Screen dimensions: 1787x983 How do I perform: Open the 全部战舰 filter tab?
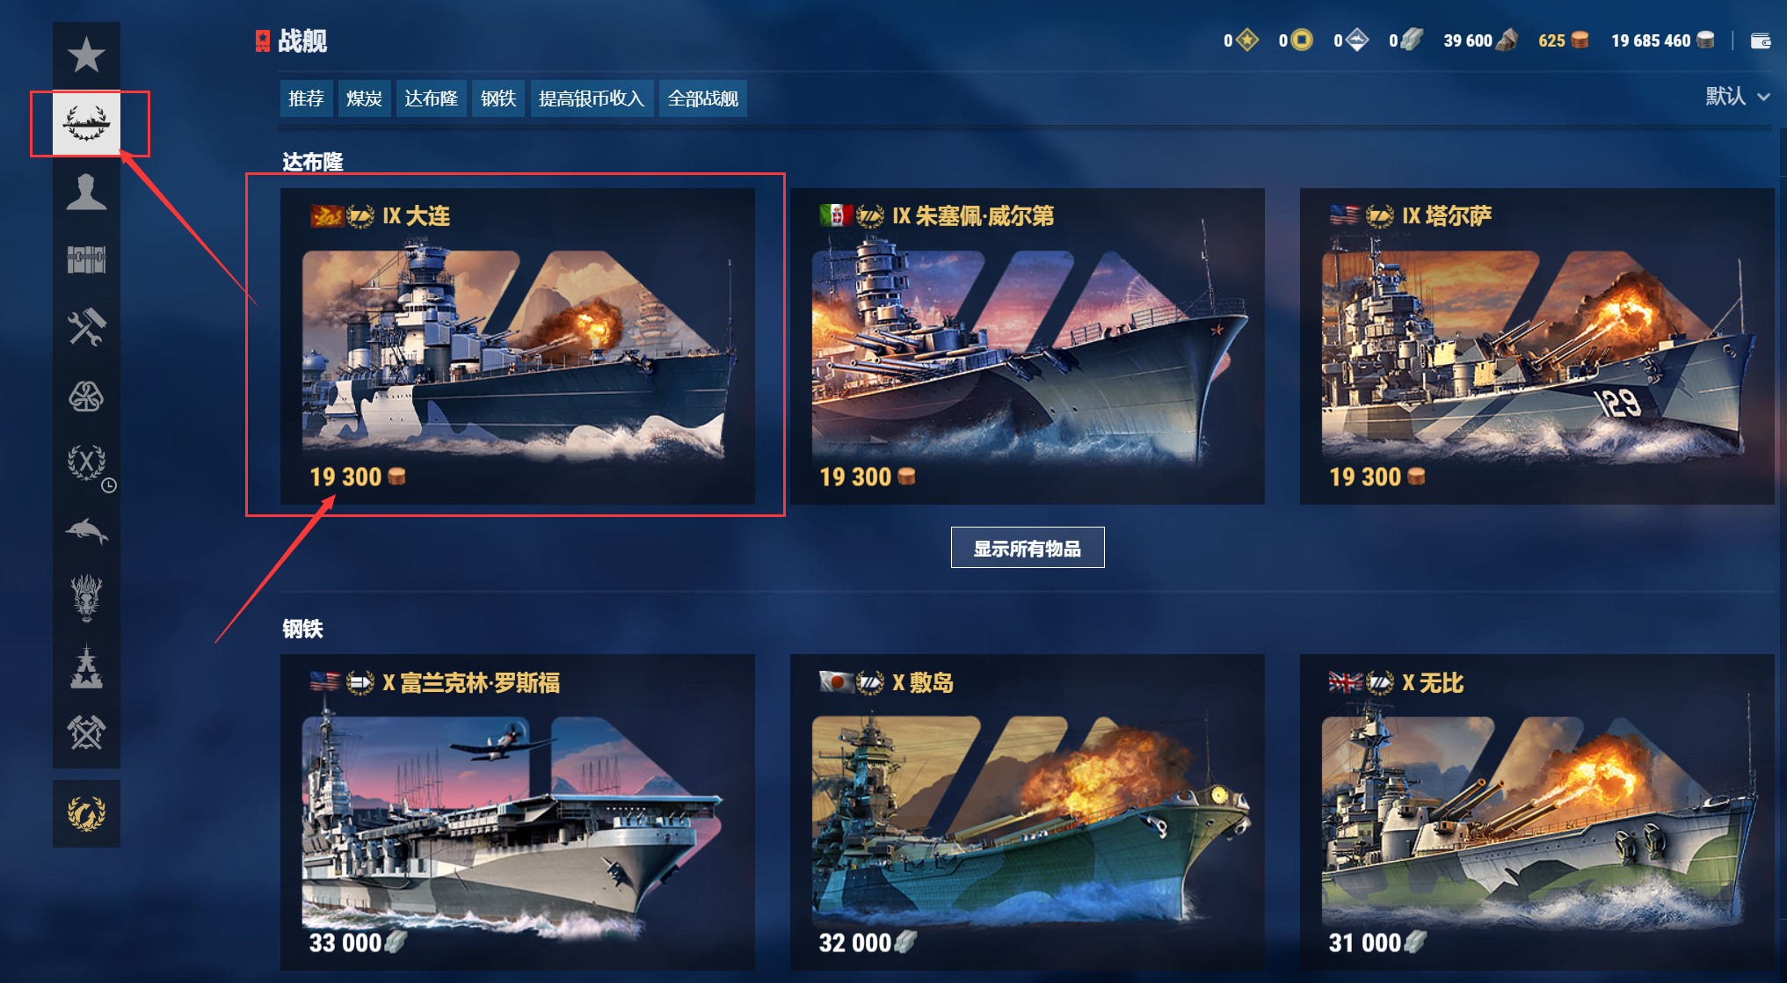[703, 98]
